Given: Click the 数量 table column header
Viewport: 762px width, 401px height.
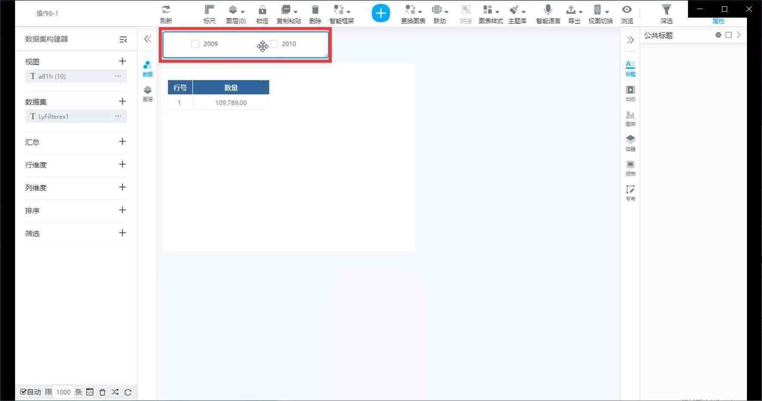Looking at the screenshot, I should (231, 87).
